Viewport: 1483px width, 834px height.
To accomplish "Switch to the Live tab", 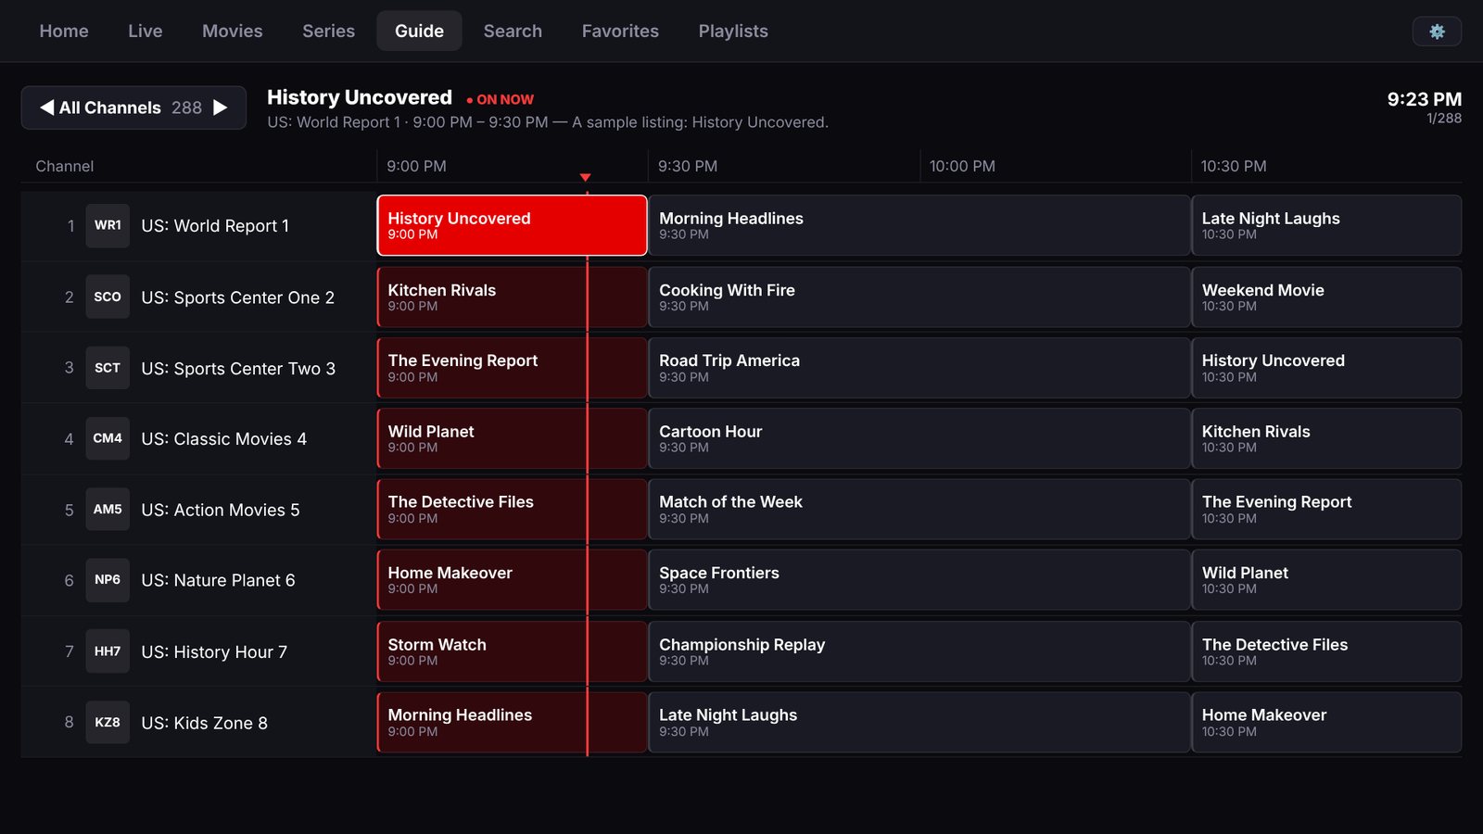I will pos(146,32).
